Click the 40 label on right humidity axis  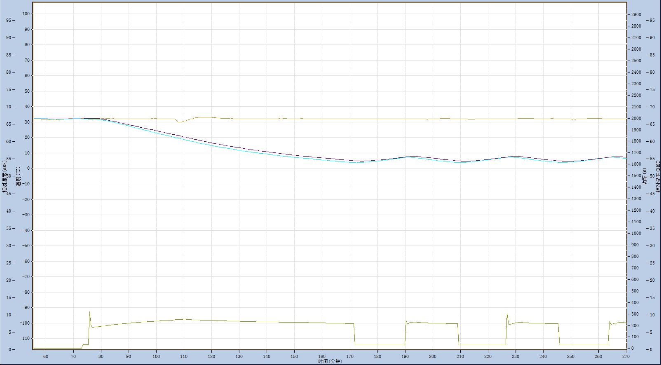652,211
